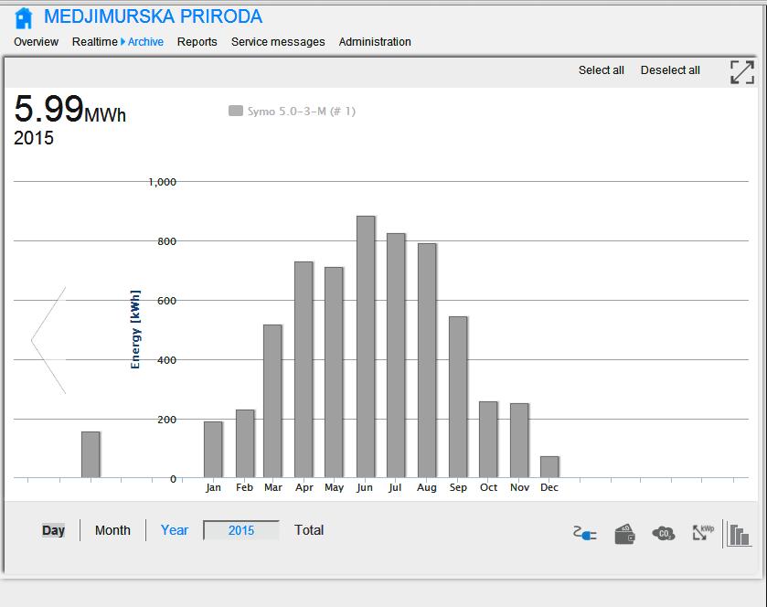Go to previous year with left arrow
Viewport: 767px width, 607px height.
tap(48, 341)
